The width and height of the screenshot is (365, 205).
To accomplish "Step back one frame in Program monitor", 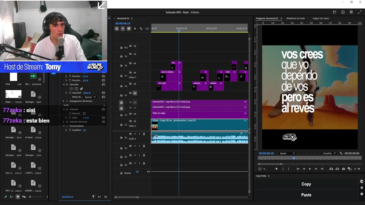I will [304, 169].
